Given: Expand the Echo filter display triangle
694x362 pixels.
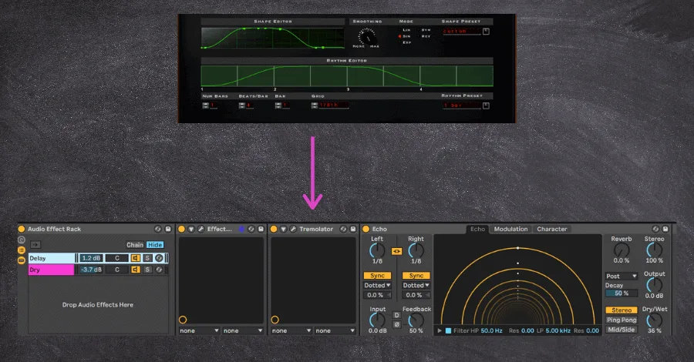Looking at the screenshot, I should [x=440, y=330].
